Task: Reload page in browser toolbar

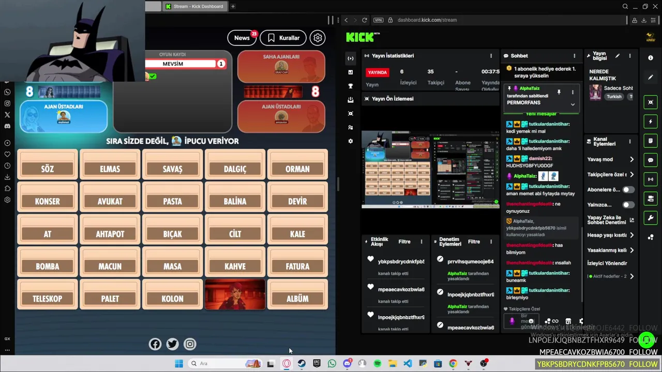Action: pyautogui.click(x=365, y=20)
